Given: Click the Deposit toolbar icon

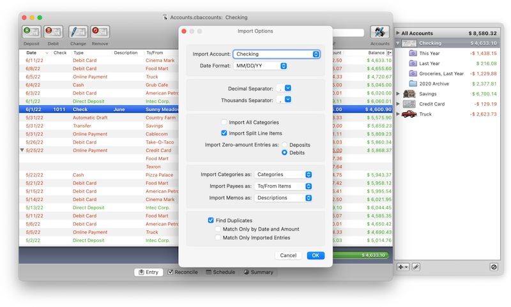Looking at the screenshot, I should [x=31, y=31].
